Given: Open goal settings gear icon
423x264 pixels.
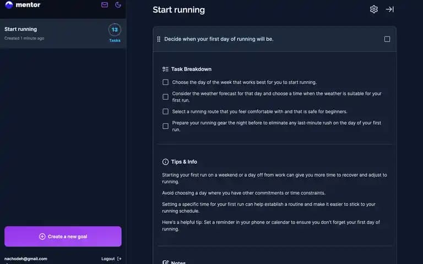Looking at the screenshot, I should (373, 9).
